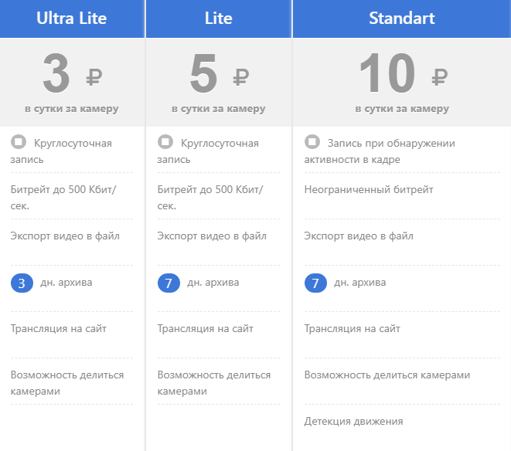Click 'в сутки за камеру' under Lite price

(219, 109)
